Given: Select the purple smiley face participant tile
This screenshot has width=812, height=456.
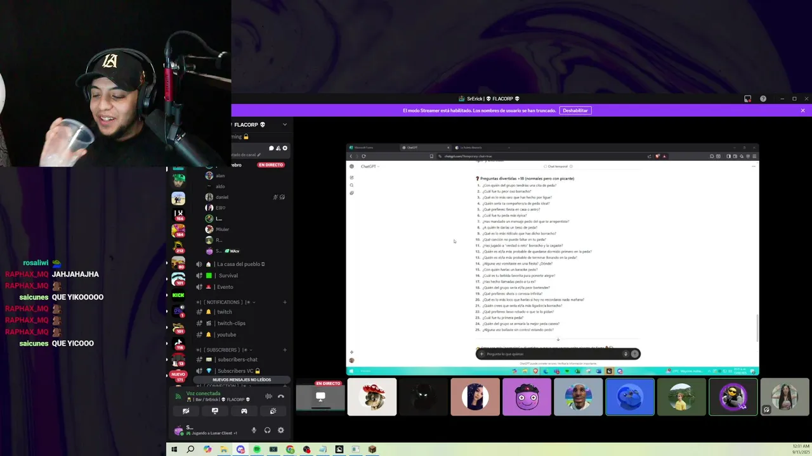Looking at the screenshot, I should point(527,397).
